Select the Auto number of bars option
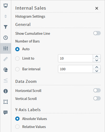Viewport: 105px width, 132px height. coord(17,49)
